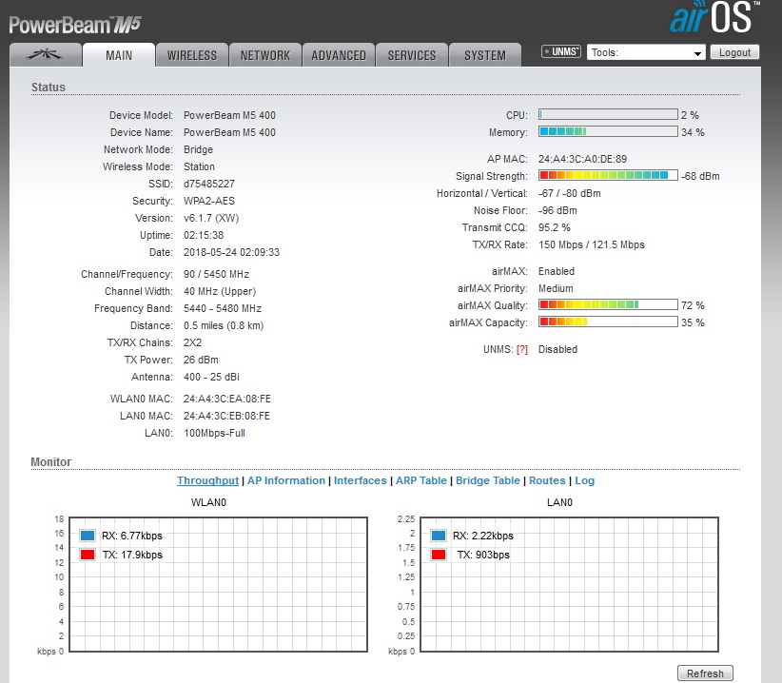Switch to the MAIN tab
Viewport: 782px width, 683px height.
[x=119, y=55]
